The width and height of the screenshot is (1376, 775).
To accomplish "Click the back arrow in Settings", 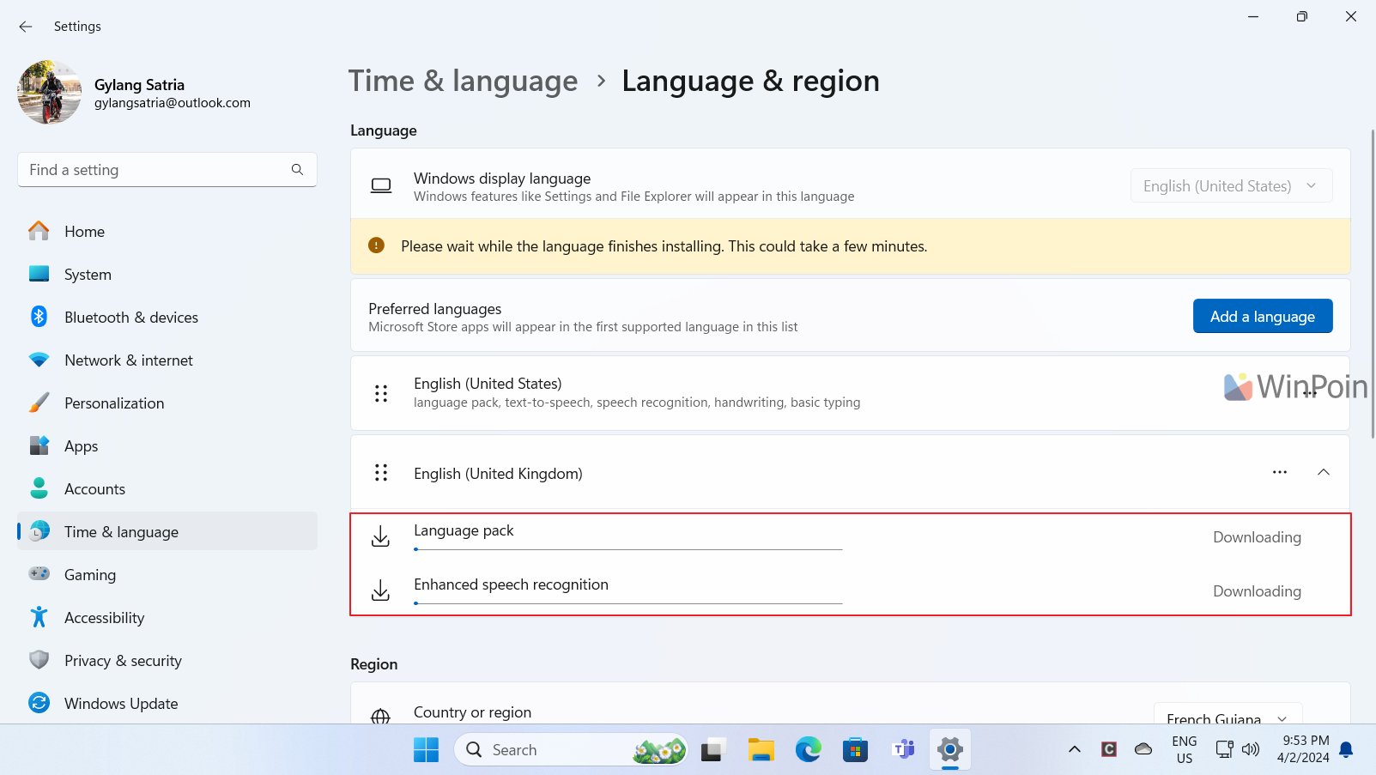I will [26, 27].
